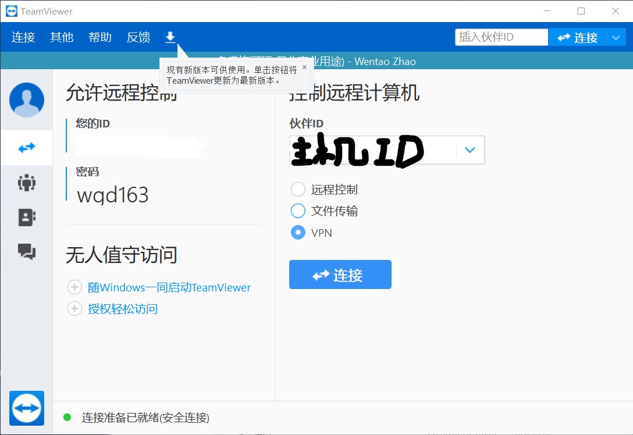Close the new version tooltip
The width and height of the screenshot is (633, 435).
coord(304,67)
